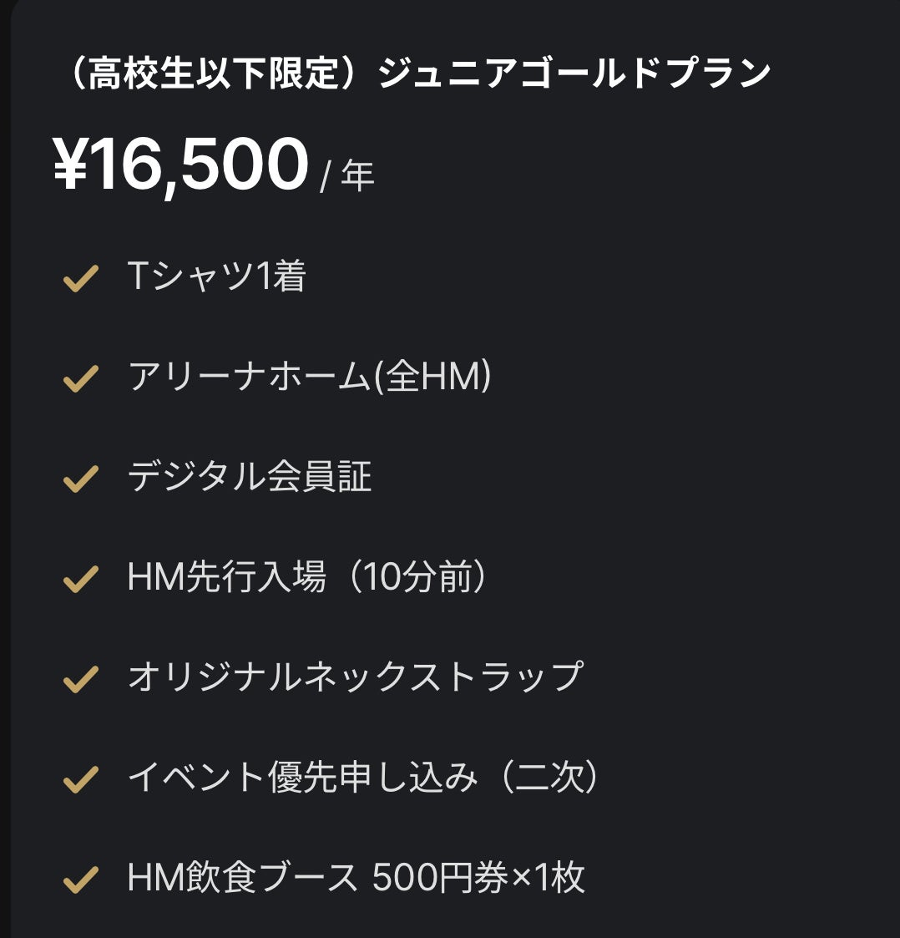This screenshot has width=900, height=938.
Task: Click the '/ 年' yearly billing label
Action: 347,176
